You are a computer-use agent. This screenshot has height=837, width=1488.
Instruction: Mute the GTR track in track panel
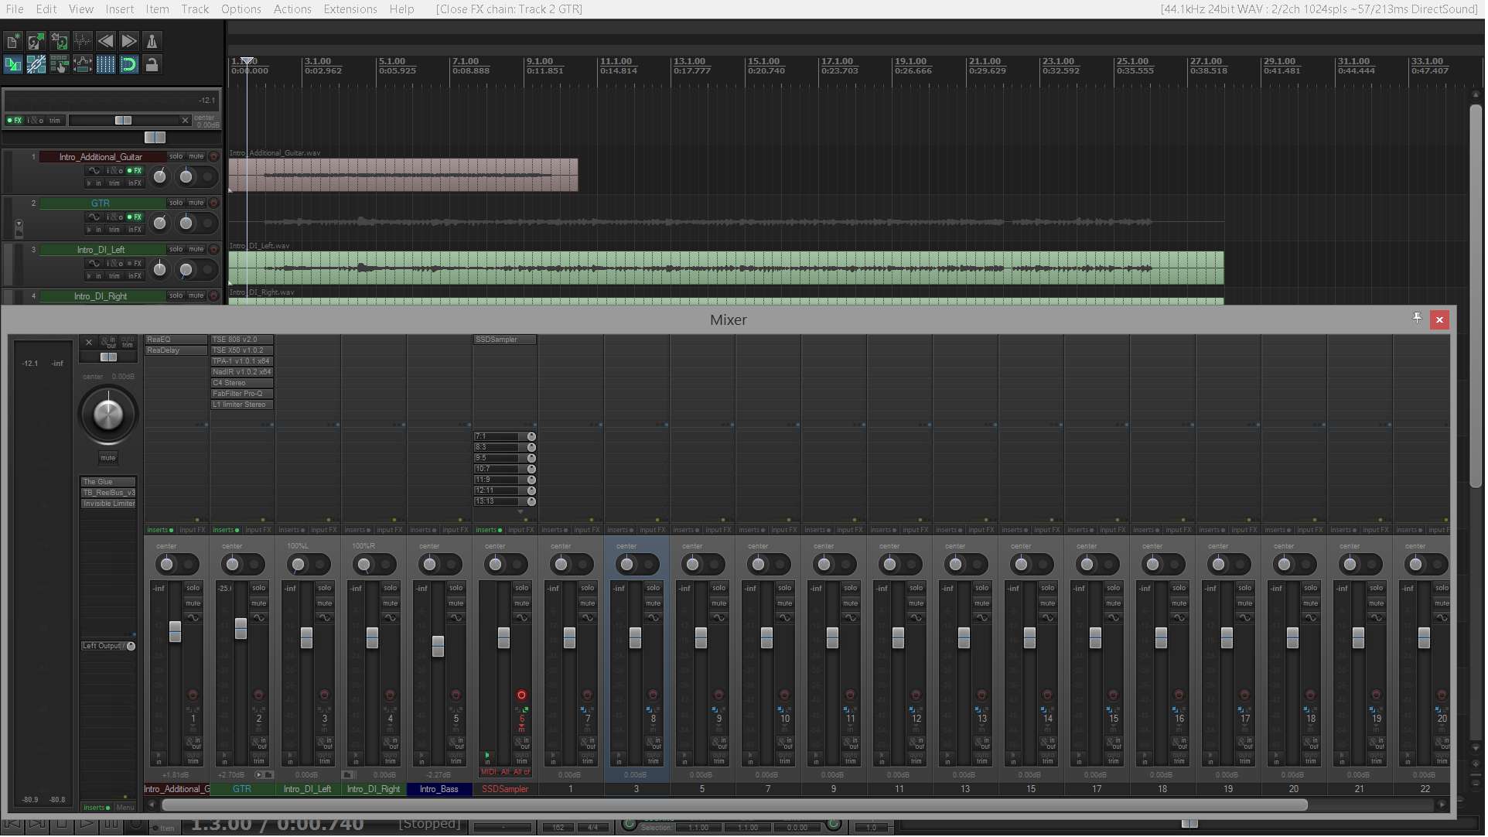196,203
